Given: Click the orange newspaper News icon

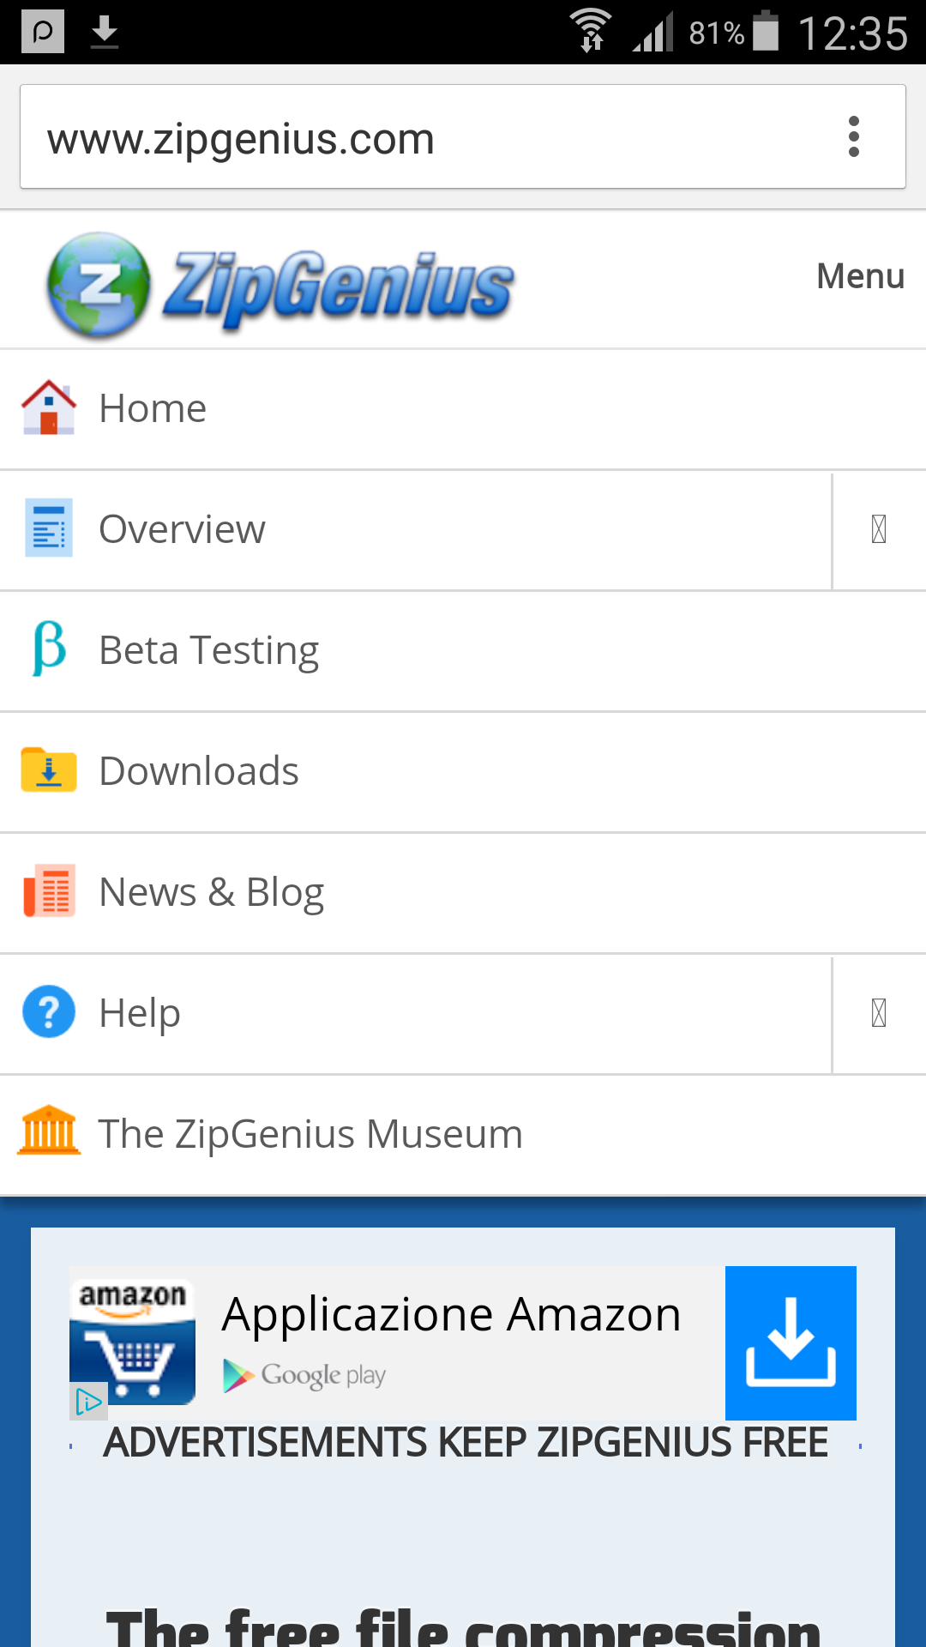Looking at the screenshot, I should [x=49, y=891].
